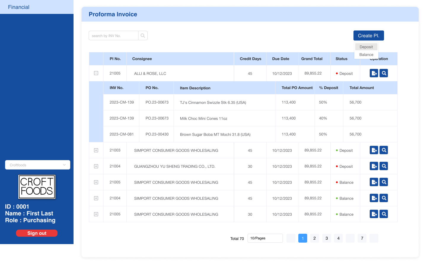Image resolution: width=427 pixels, height=279 pixels.
Task: Expand the 21005 SIMPORT row with 45 credit days
Action: click(96, 182)
